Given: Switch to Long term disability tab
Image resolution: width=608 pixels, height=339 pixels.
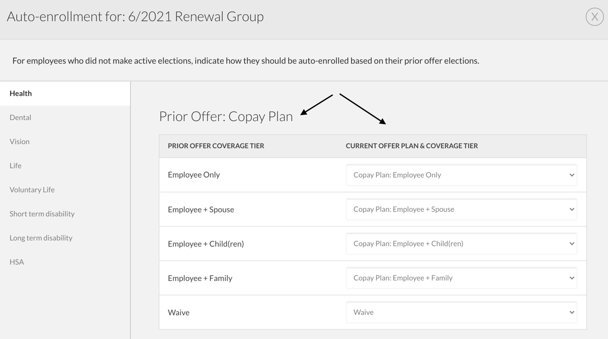Looking at the screenshot, I should click(x=65, y=238).
